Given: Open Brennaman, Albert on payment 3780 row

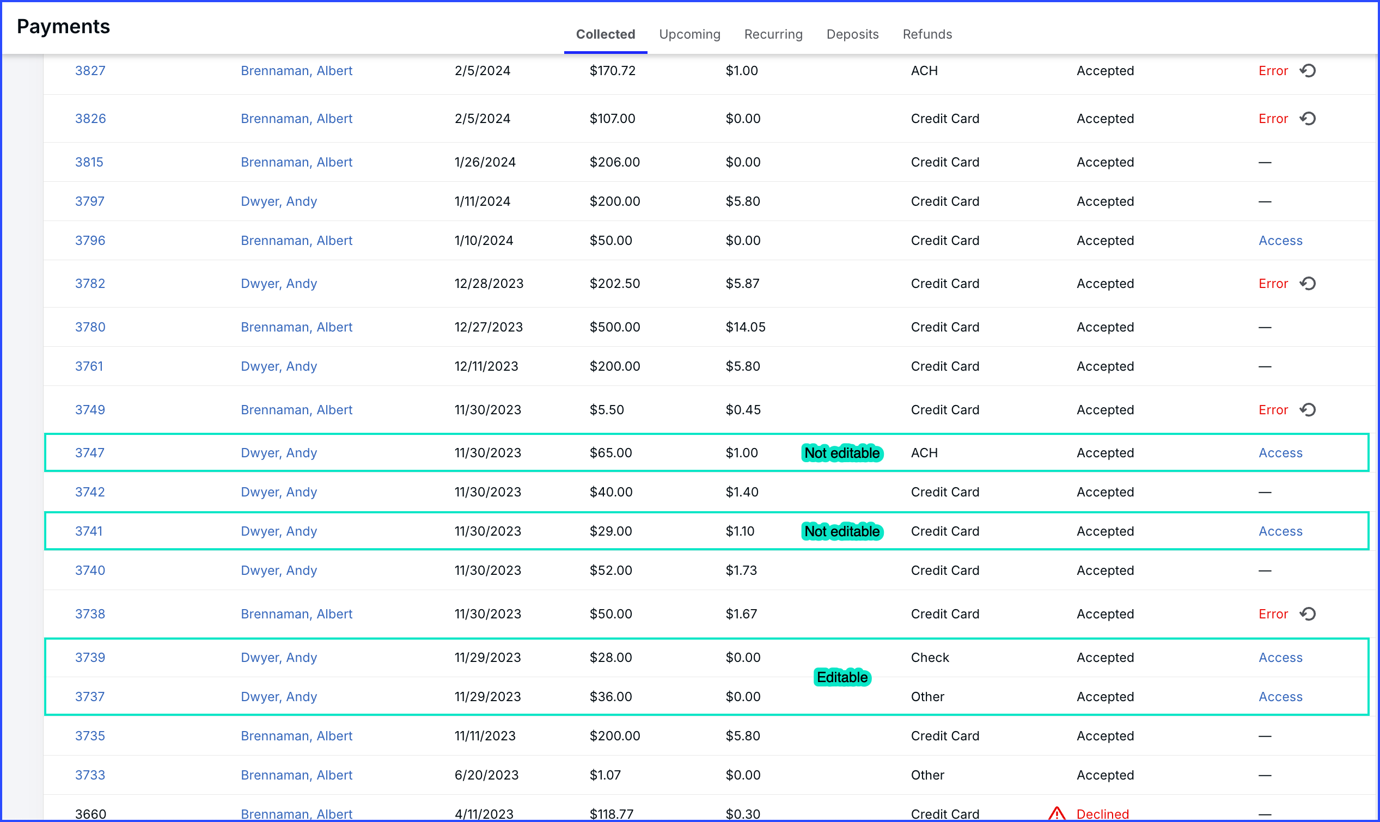Looking at the screenshot, I should pos(296,327).
